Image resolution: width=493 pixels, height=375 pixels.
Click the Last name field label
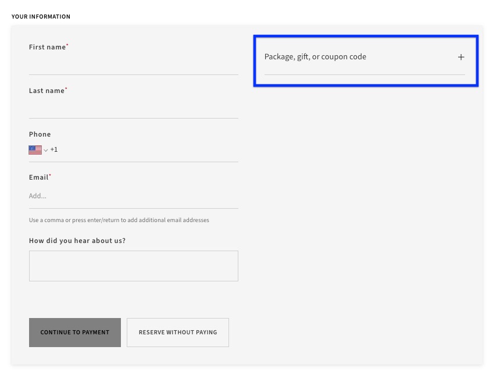(47, 90)
